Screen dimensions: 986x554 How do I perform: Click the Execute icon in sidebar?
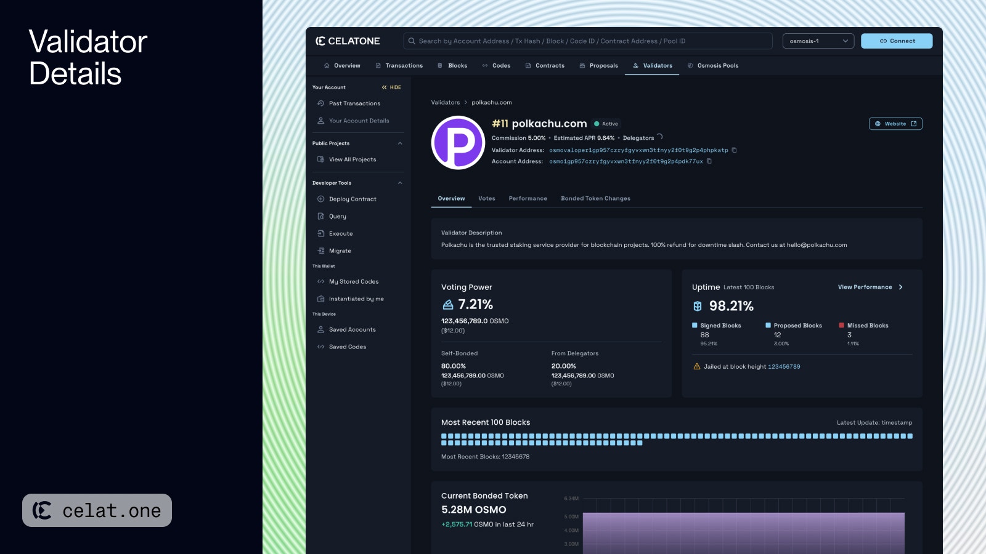coord(320,233)
